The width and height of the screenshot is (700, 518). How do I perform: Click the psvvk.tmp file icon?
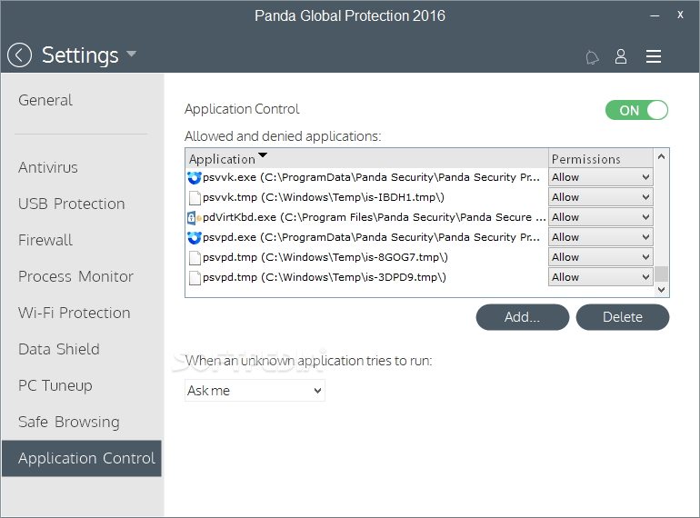(x=195, y=197)
